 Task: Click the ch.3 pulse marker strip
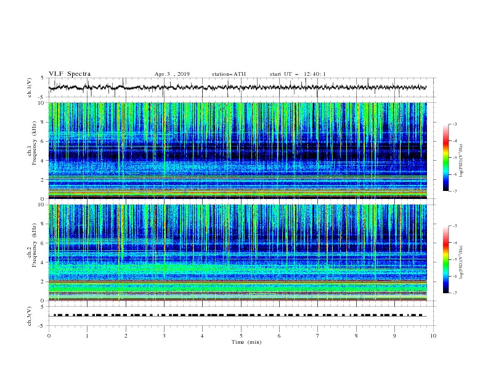(237, 315)
